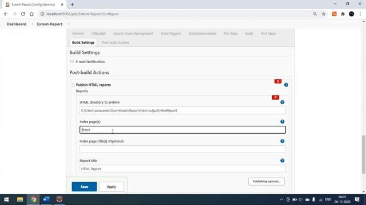
Task: Open the taskbar clock and date
Action: click(x=342, y=199)
